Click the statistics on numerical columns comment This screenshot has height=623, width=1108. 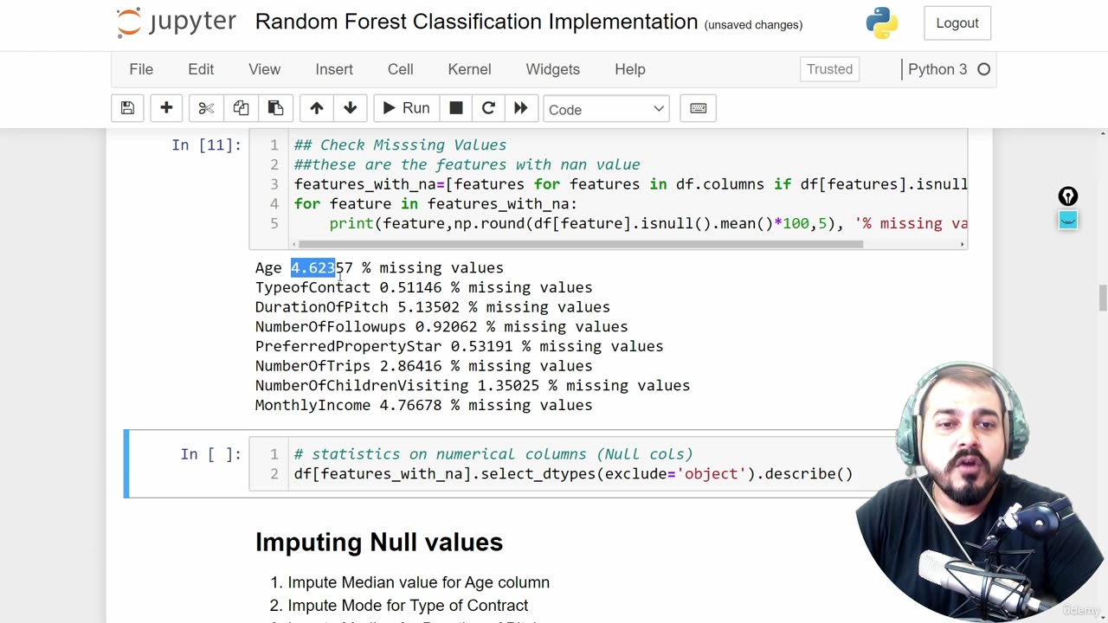(493, 453)
